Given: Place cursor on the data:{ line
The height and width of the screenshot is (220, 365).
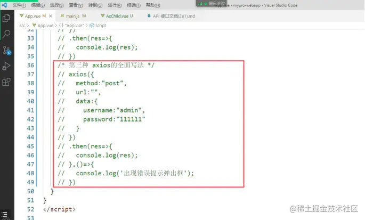Looking at the screenshot, I should [x=78, y=101].
